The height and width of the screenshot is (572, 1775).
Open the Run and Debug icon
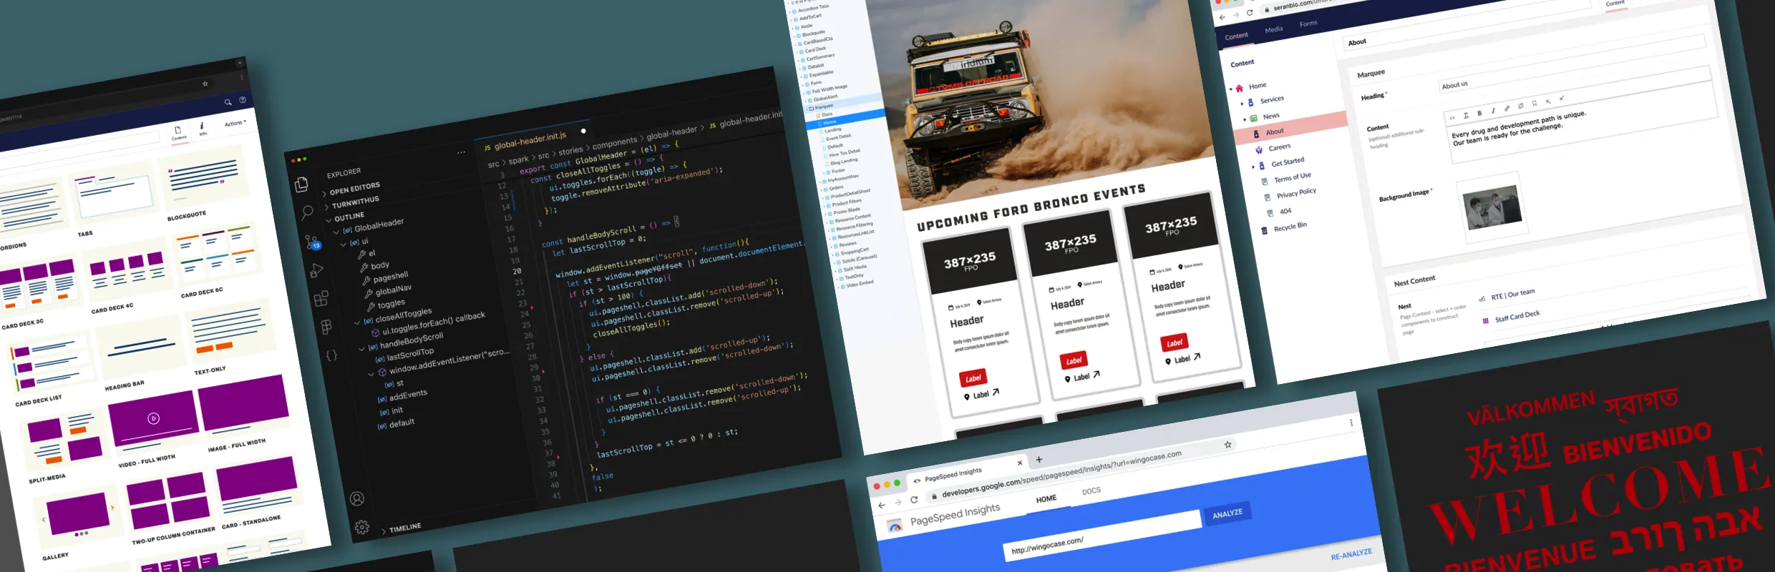coord(316,271)
